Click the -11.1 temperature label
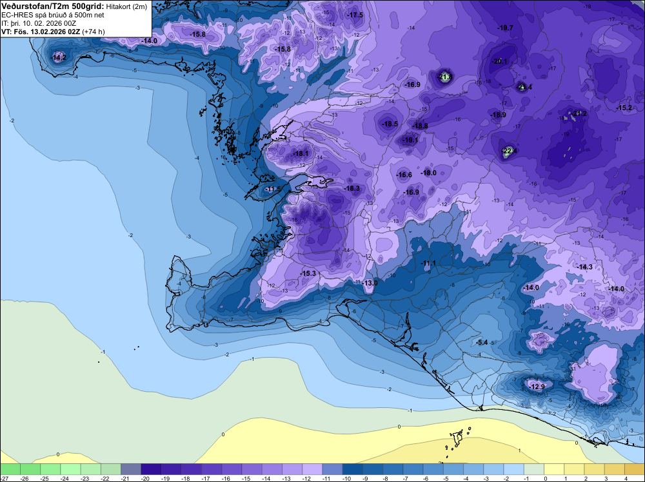The image size is (645, 482). tap(428, 263)
